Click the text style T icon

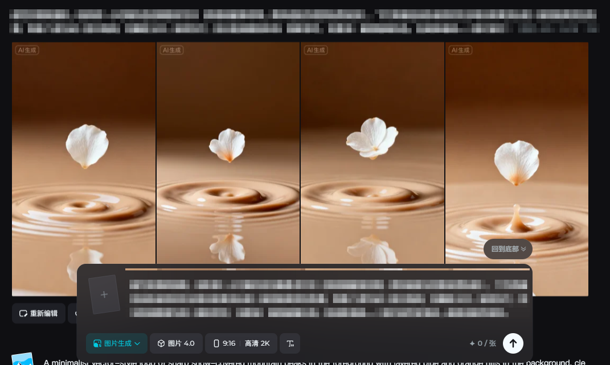click(290, 343)
